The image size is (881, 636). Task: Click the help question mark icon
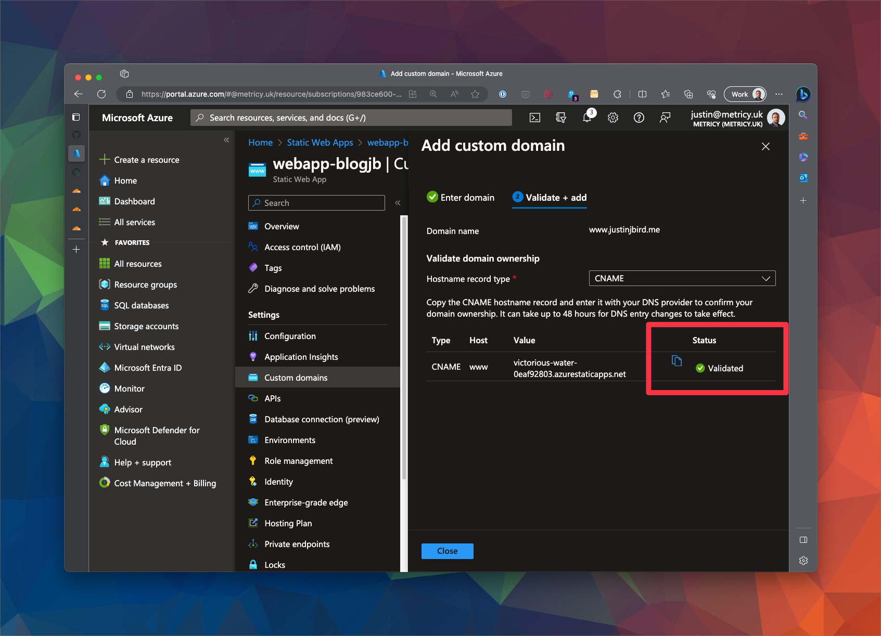pyautogui.click(x=639, y=118)
